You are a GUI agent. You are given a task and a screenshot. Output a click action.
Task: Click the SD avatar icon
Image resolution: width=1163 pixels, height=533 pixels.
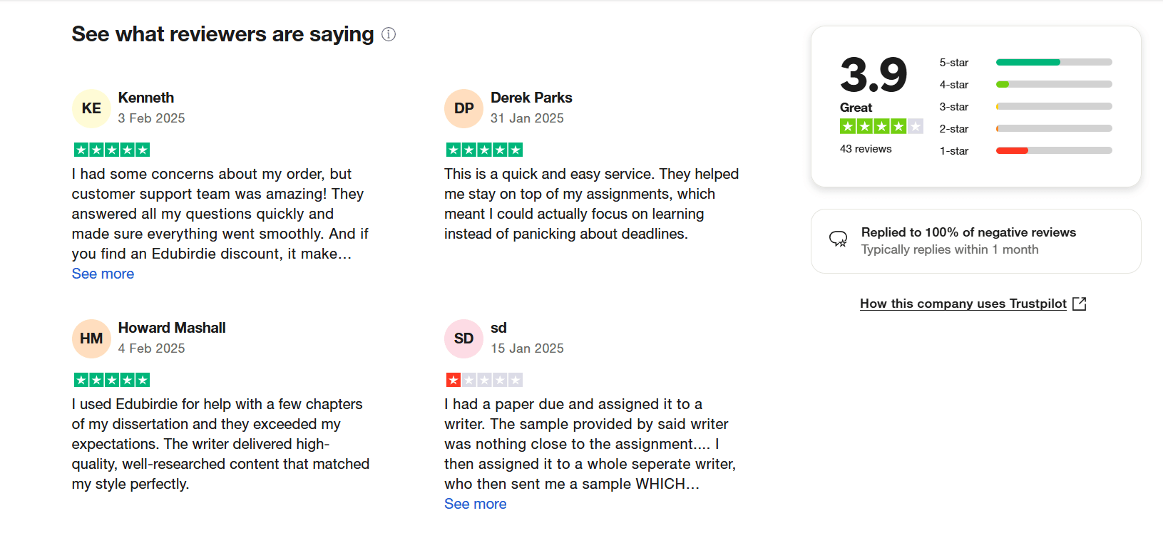click(463, 338)
